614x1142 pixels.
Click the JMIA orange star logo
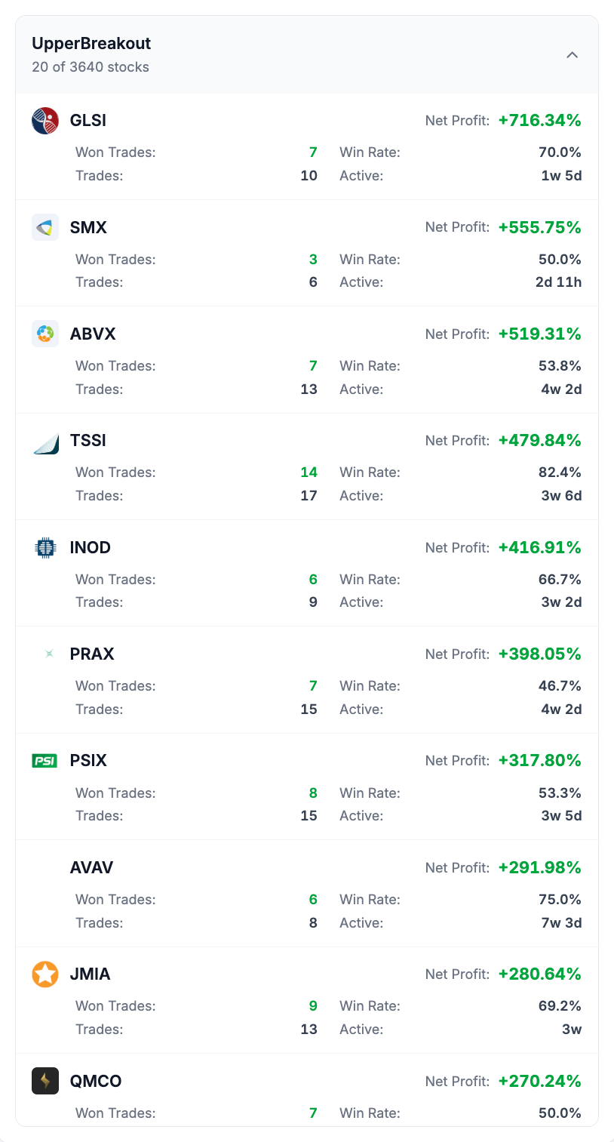[45, 974]
